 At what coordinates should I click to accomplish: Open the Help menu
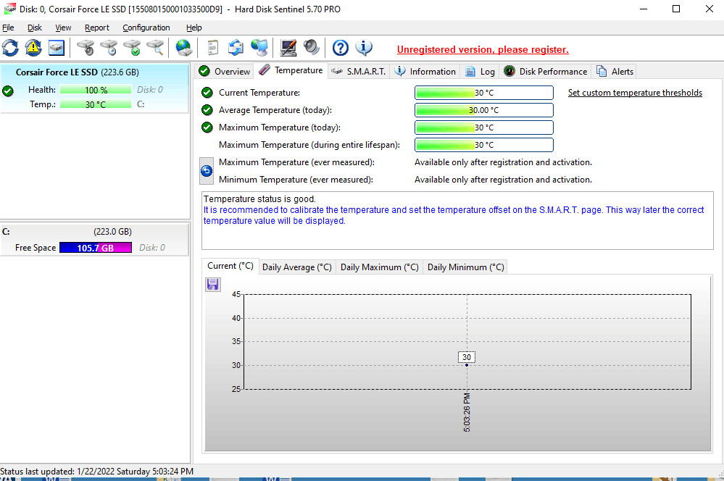(x=194, y=28)
